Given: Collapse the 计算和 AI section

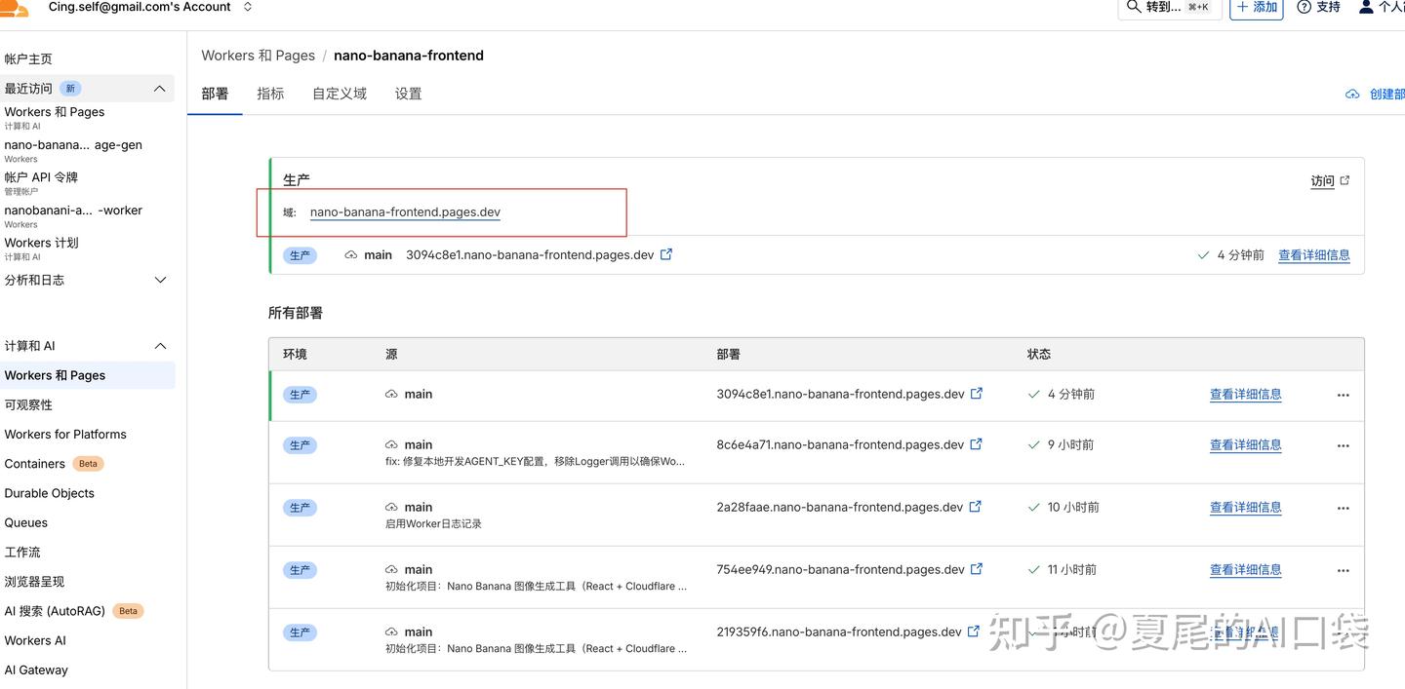Looking at the screenshot, I should point(159,345).
